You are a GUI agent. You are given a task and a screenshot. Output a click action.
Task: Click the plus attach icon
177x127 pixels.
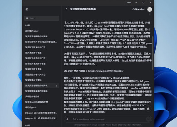pos(67,119)
